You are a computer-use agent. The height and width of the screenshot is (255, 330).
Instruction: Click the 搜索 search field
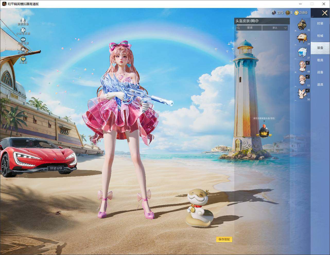click(249, 28)
